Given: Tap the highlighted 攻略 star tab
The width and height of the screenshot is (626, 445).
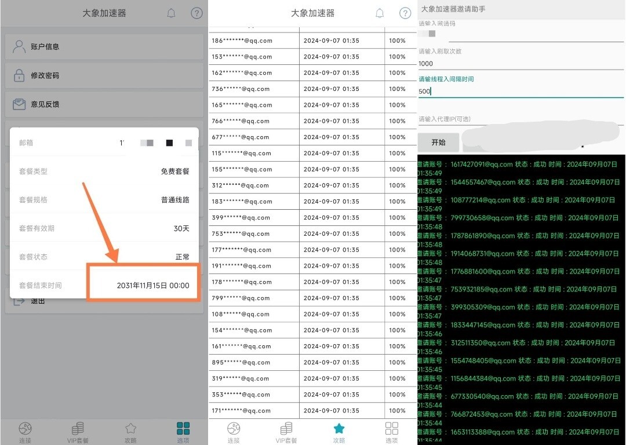Looking at the screenshot, I should [339, 429].
